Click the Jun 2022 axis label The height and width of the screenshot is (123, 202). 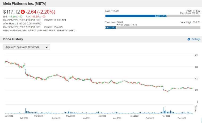click(x=86, y=118)
